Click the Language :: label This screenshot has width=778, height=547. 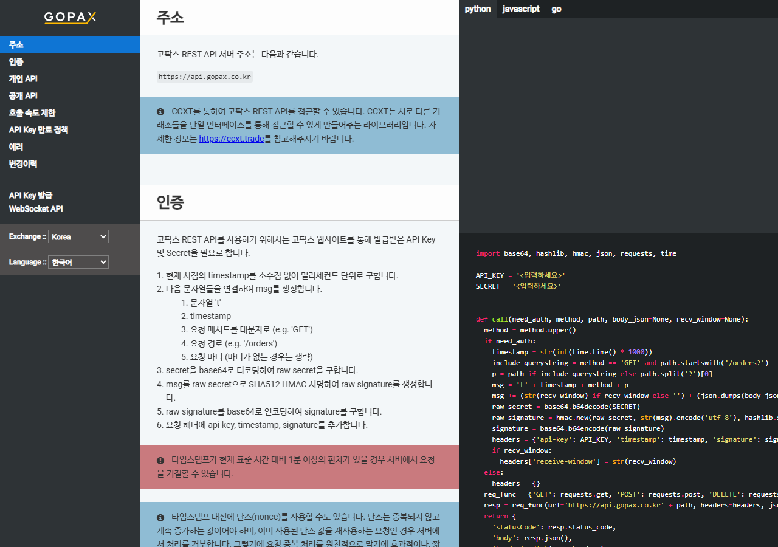[x=27, y=262]
